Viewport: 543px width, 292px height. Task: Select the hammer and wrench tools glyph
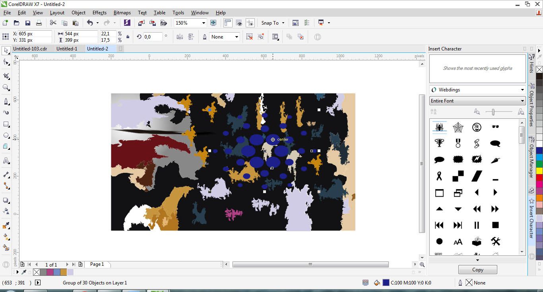[495, 241]
